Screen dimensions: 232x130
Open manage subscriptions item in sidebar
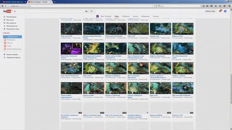click(14, 58)
